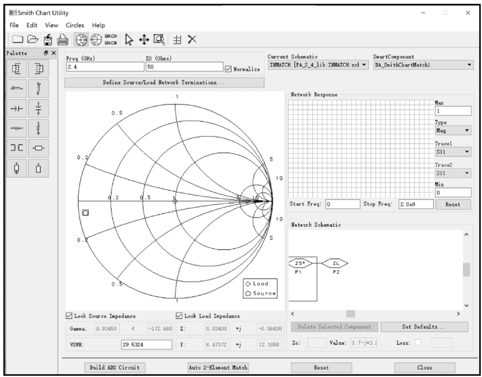Click the New file toolbar icon
Screen dimensions: 482x377
click(x=17, y=39)
